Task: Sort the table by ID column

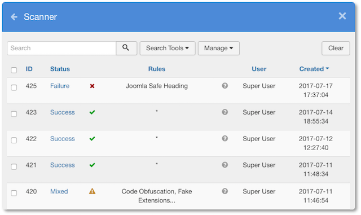Action: [29, 69]
